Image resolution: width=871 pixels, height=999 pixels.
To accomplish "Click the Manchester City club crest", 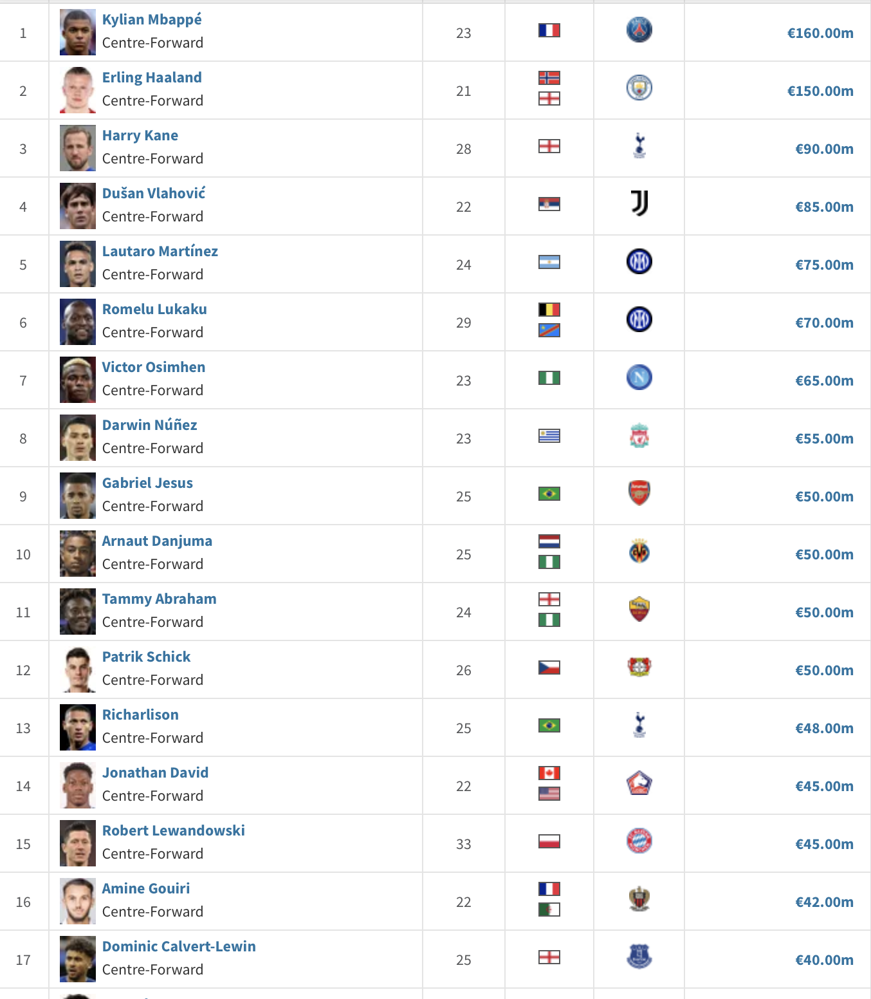I will (639, 88).
